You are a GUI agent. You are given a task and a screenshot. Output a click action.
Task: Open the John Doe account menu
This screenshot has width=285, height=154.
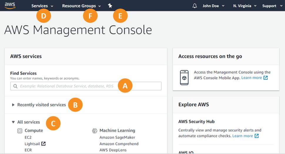tap(213, 6)
